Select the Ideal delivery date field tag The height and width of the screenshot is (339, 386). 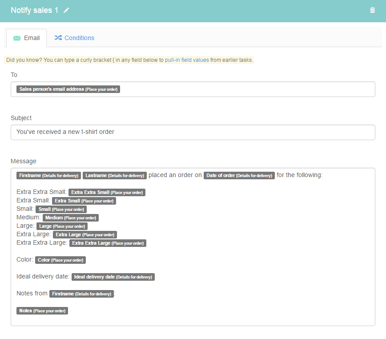[x=113, y=277]
